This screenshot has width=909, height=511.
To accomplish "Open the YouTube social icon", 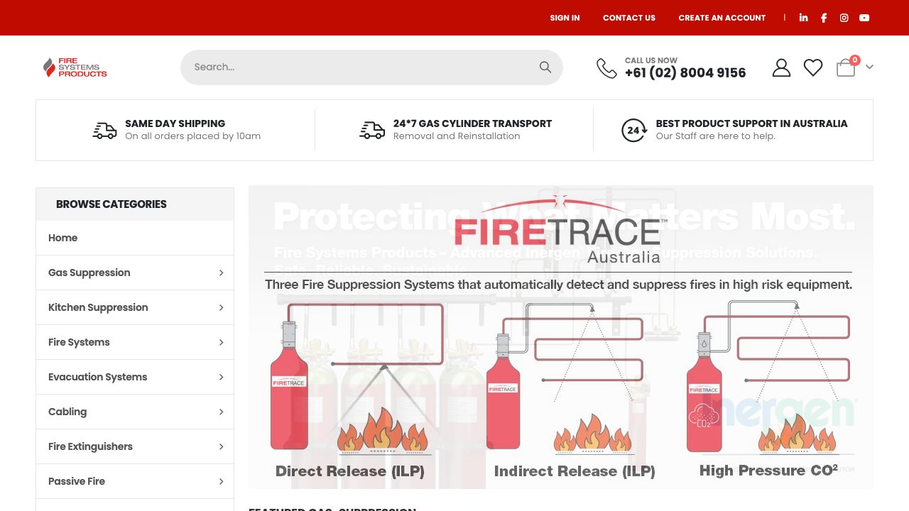I will coord(864,18).
